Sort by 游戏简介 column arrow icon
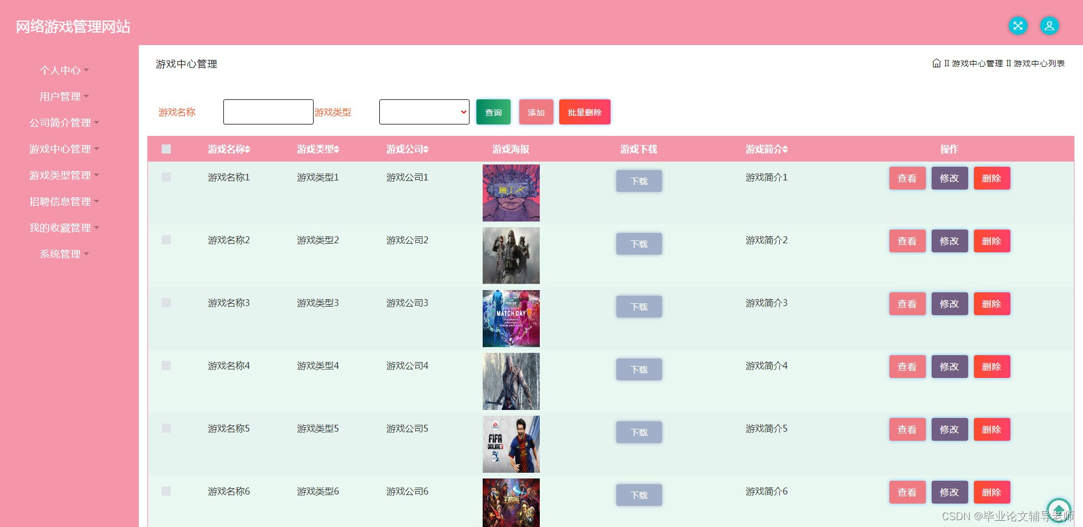The image size is (1083, 527). pos(785,150)
